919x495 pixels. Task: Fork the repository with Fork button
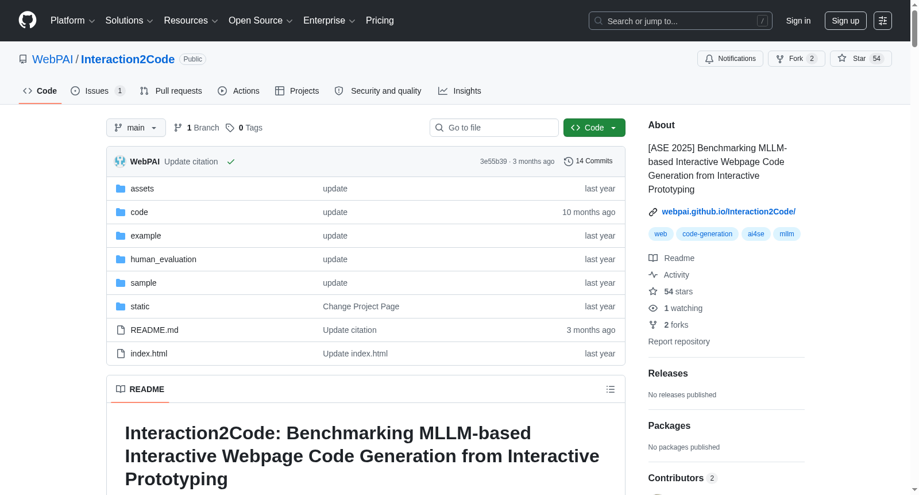pos(797,59)
